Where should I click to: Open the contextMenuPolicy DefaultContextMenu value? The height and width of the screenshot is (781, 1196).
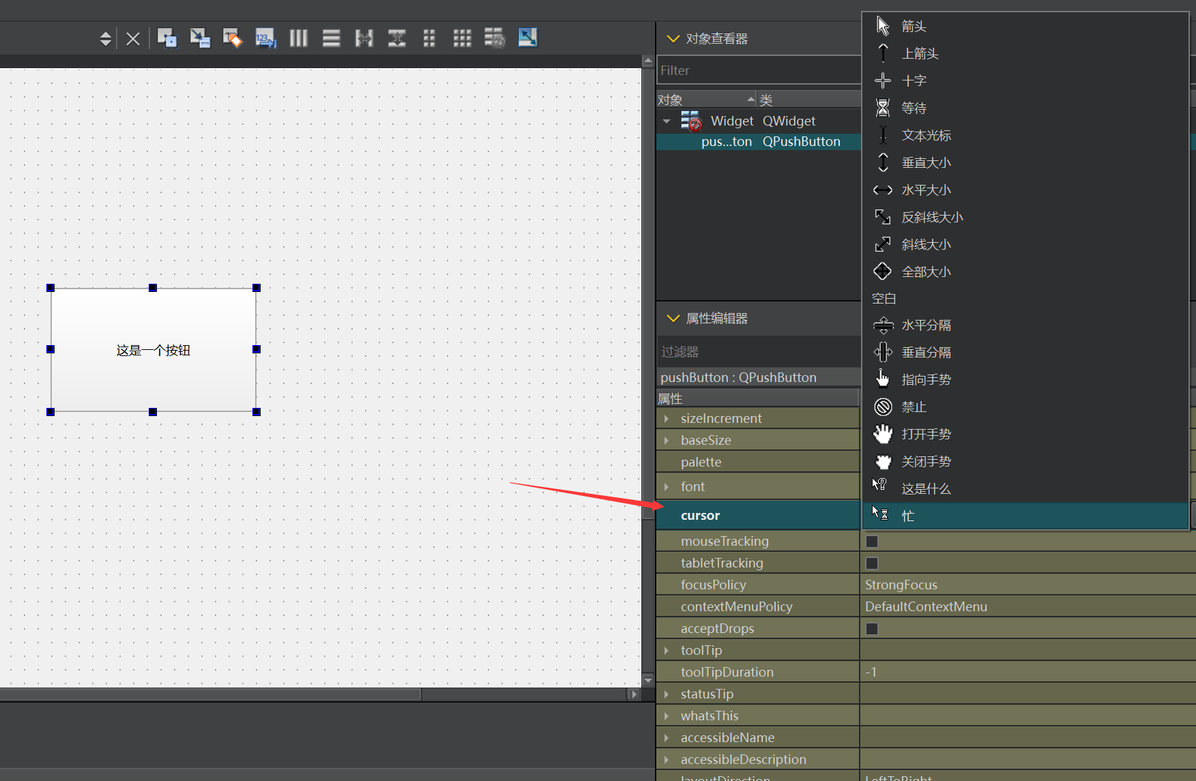click(x=1027, y=606)
